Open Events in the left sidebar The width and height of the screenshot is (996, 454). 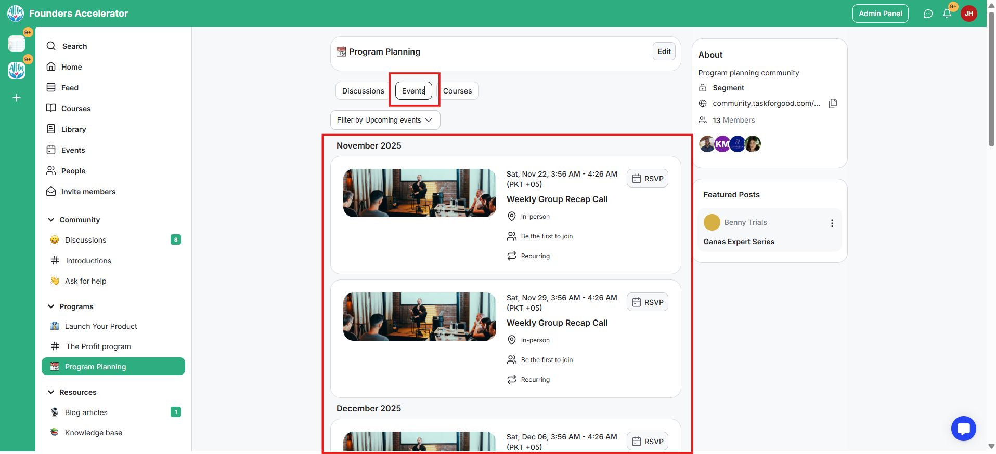click(66, 150)
